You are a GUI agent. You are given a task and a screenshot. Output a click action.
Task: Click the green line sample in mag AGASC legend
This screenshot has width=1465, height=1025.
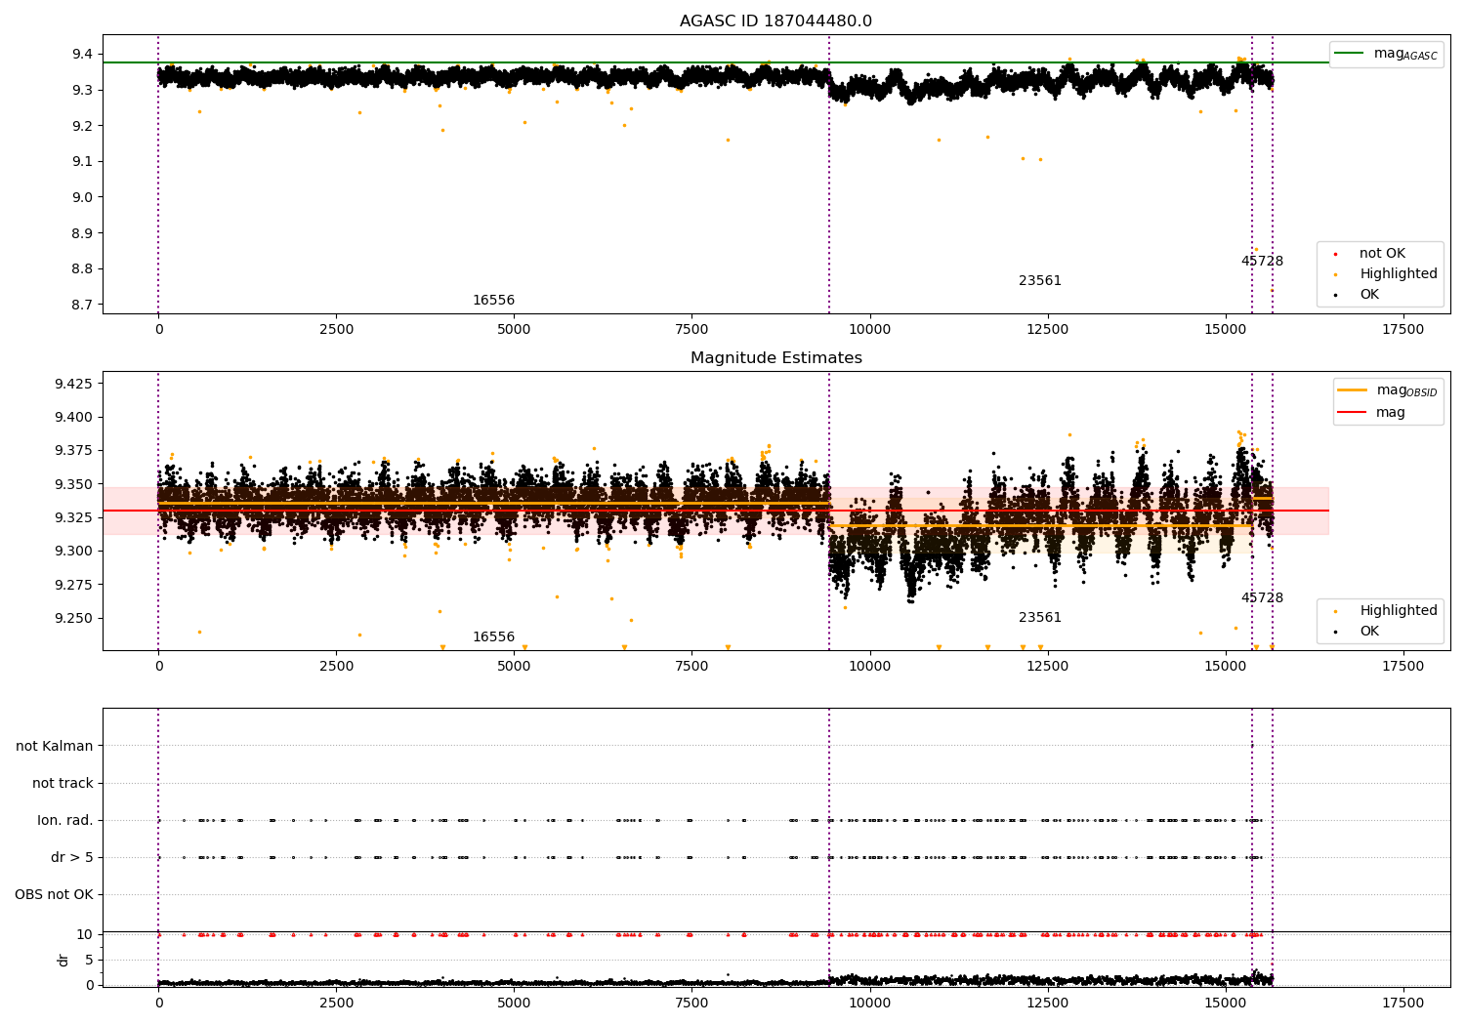pos(1349,54)
